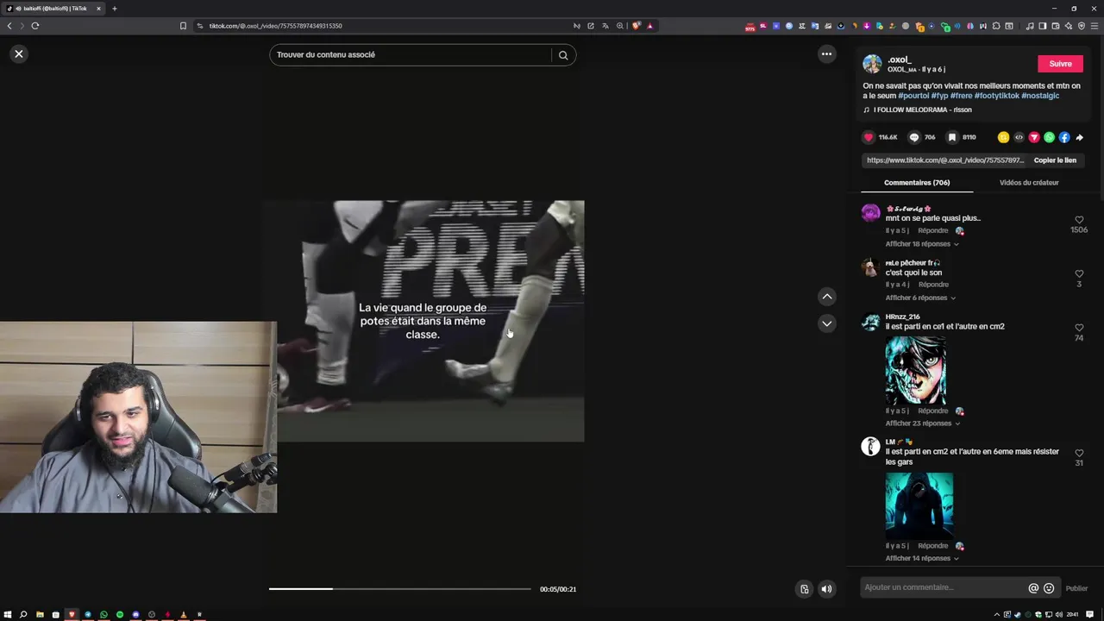This screenshot has width=1104, height=621.
Task: Bookmark this page in the browser toolbar
Action: [x=183, y=26]
